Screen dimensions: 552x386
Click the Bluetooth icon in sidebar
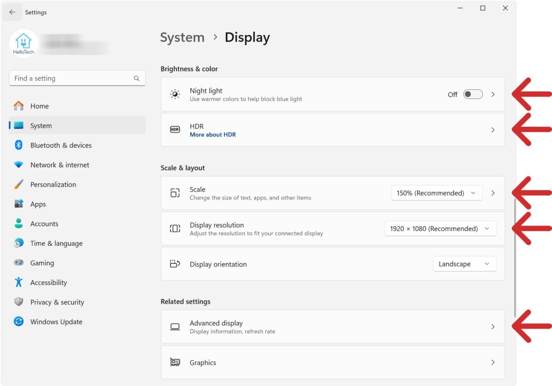(18, 145)
